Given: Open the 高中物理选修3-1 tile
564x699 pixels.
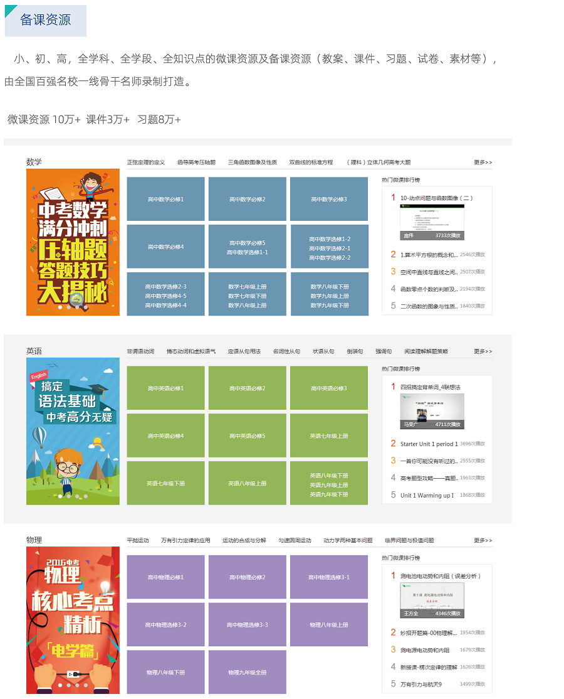Looking at the screenshot, I should pyautogui.click(x=329, y=577).
